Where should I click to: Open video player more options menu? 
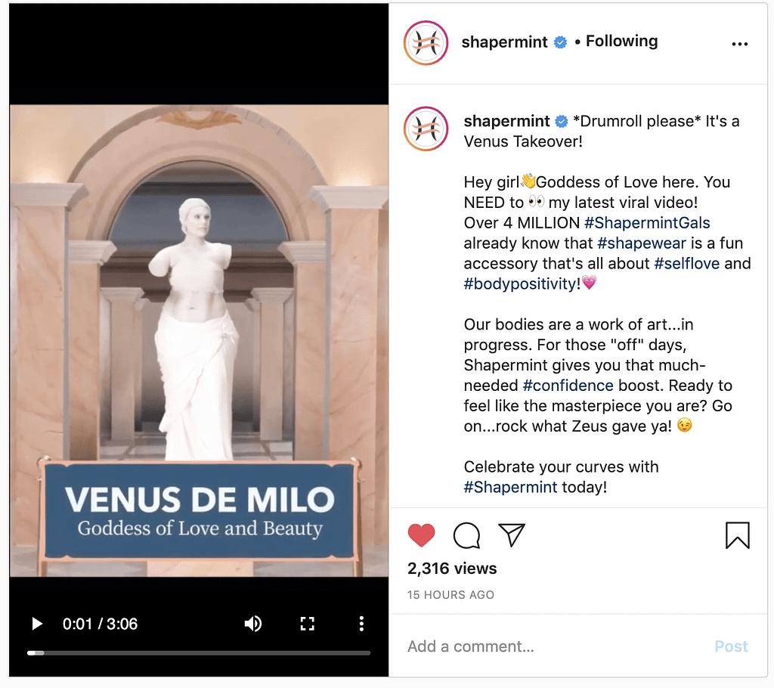click(361, 624)
